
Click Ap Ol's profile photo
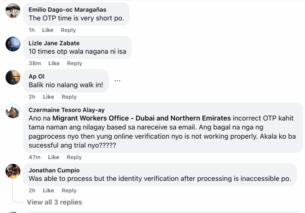[13, 77]
